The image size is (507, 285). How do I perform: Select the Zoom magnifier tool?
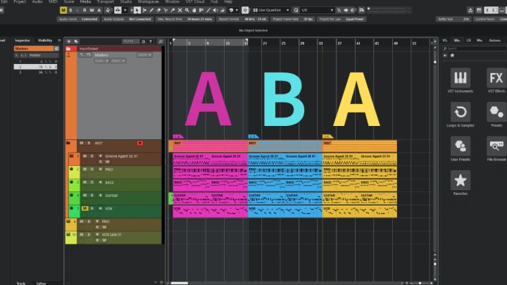187,11
